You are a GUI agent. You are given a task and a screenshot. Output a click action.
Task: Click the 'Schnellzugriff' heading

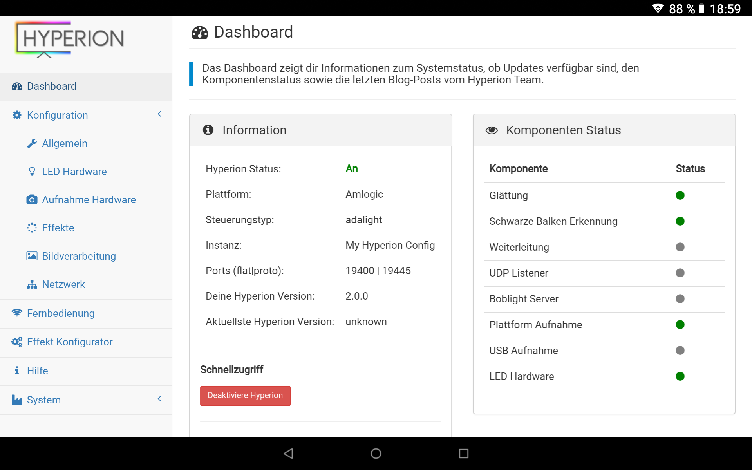tap(232, 370)
